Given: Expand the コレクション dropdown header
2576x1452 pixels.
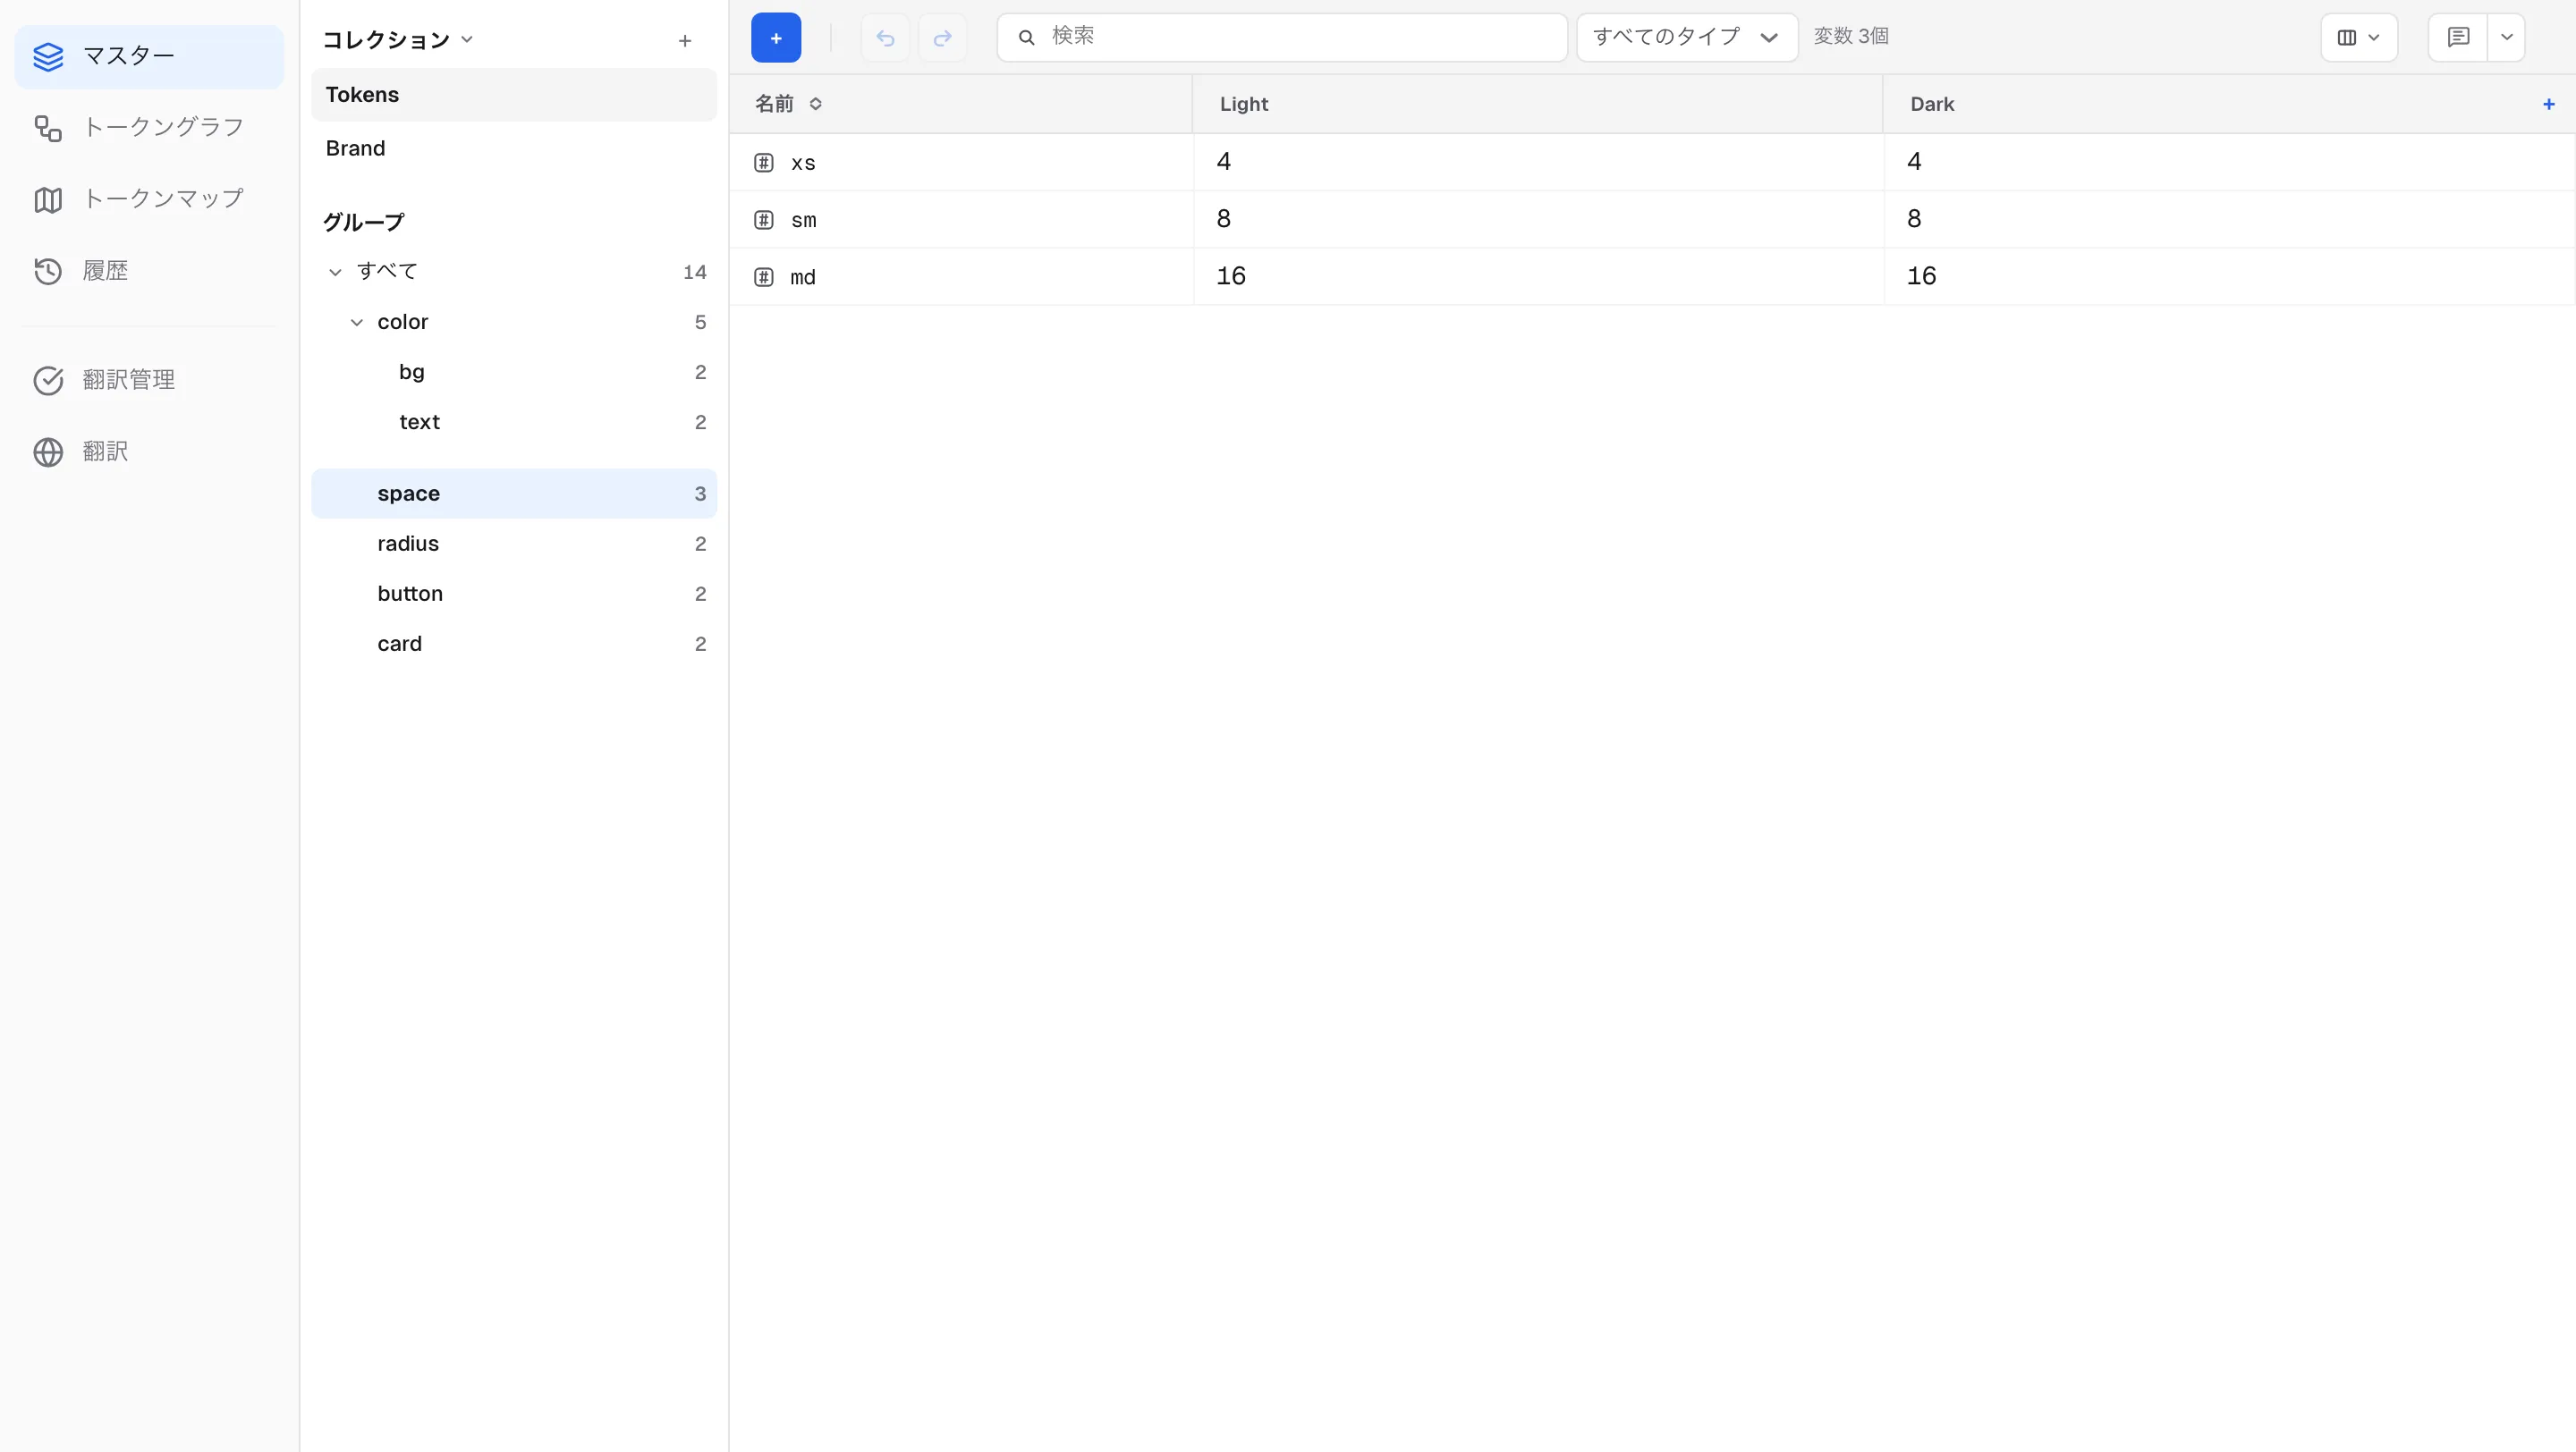Looking at the screenshot, I should click(397, 40).
